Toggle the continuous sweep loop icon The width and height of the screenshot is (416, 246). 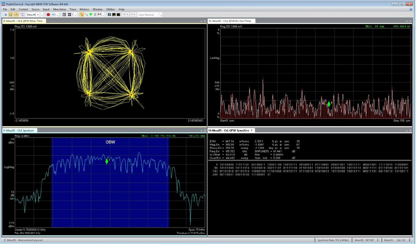16,15
